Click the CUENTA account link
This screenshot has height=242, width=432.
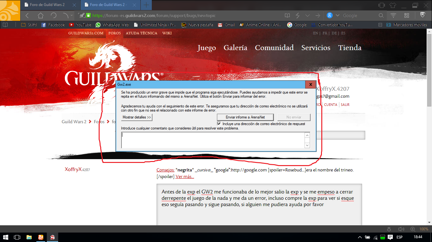(330, 105)
